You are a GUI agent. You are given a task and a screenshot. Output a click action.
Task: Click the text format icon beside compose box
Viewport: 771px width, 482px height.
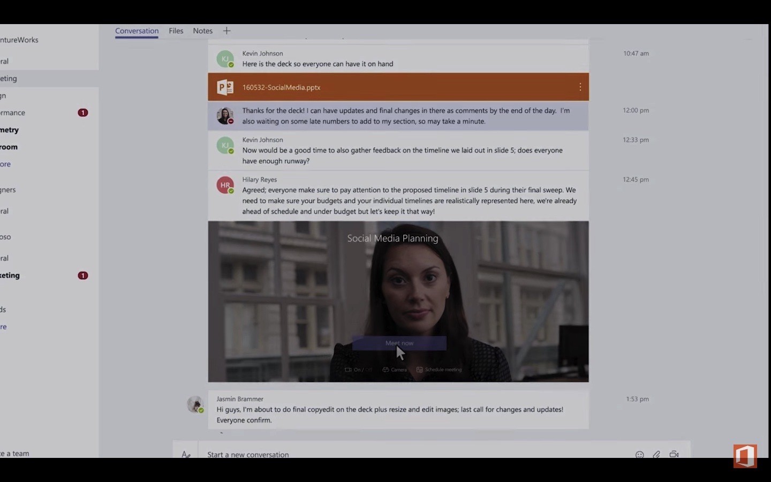186,454
